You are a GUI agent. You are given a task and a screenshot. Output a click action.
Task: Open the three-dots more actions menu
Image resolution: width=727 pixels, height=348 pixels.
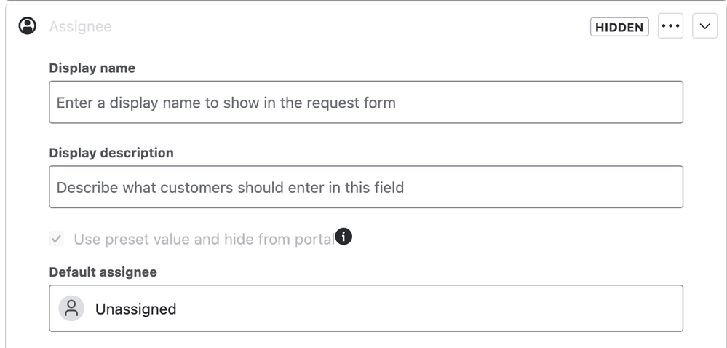[x=670, y=26]
